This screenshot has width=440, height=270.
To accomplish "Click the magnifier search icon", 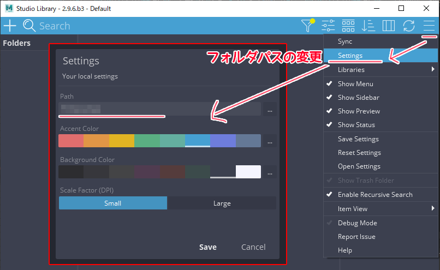I will (29, 26).
